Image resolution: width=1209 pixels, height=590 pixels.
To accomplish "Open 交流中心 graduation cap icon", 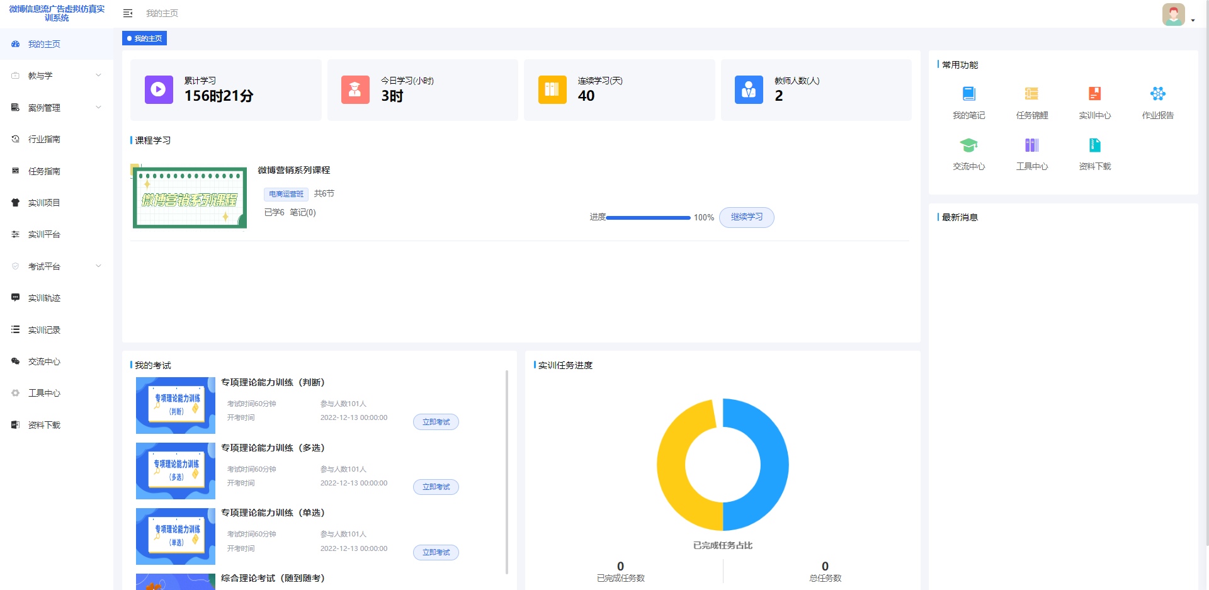I will [x=968, y=145].
